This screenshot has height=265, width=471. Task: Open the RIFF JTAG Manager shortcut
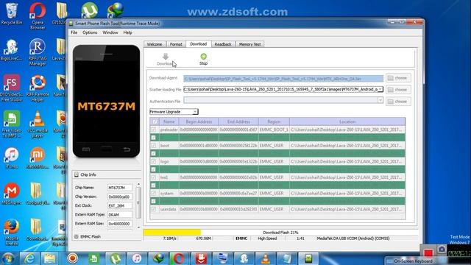[x=38, y=52]
